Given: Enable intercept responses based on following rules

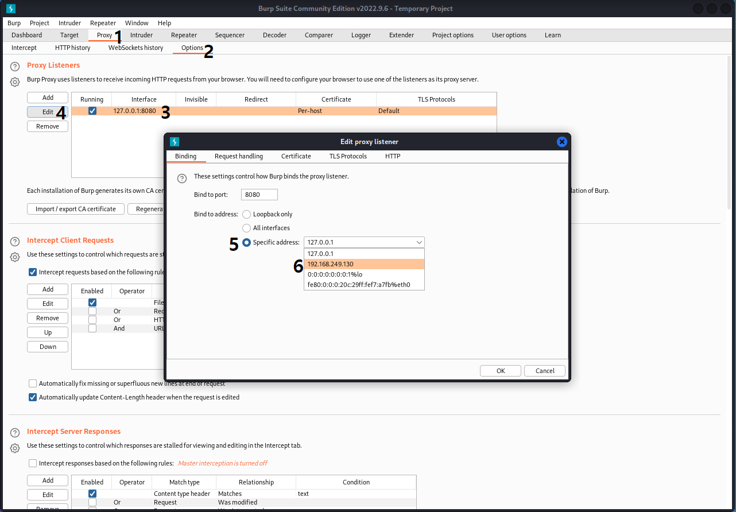Looking at the screenshot, I should click(x=33, y=463).
